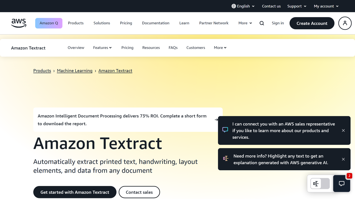Click the AWS logo
Screen dimensions: 355x199
click(x=19, y=23)
